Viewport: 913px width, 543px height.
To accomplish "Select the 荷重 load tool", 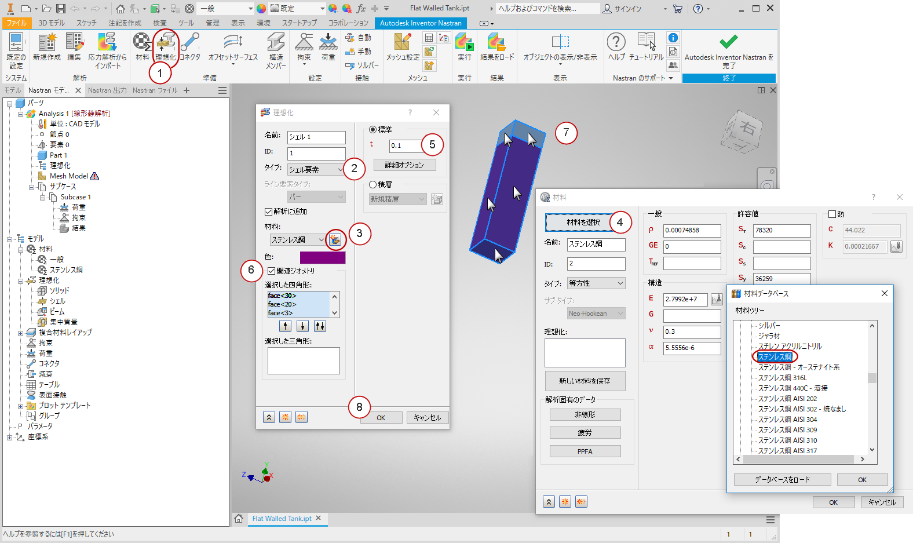I will (x=328, y=46).
